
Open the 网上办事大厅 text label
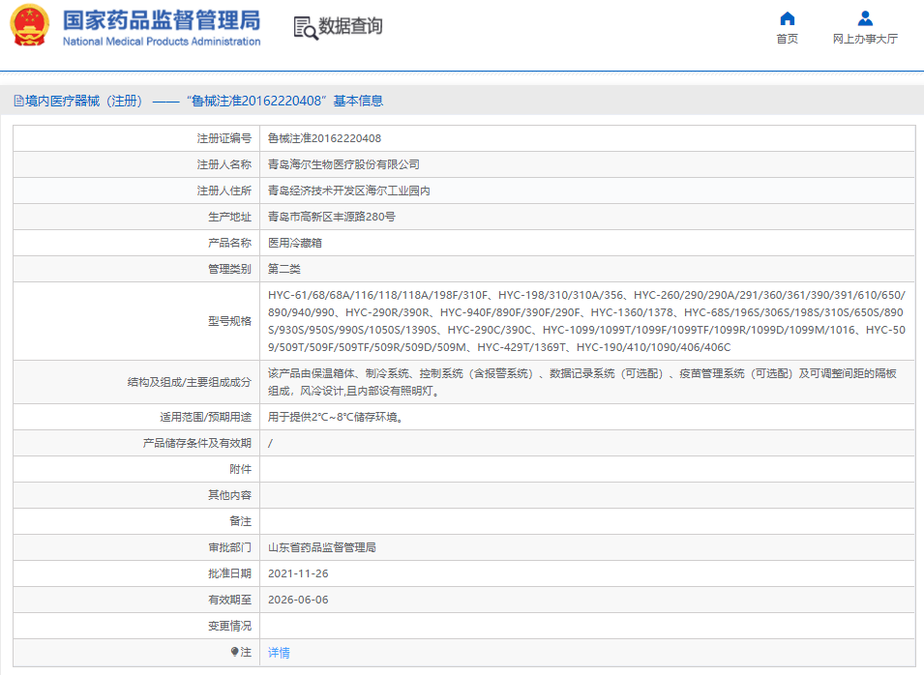pos(865,39)
